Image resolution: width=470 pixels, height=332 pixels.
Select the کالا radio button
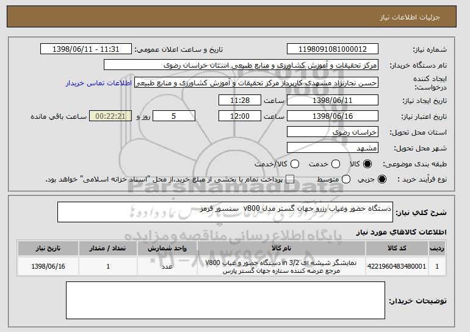(367, 164)
